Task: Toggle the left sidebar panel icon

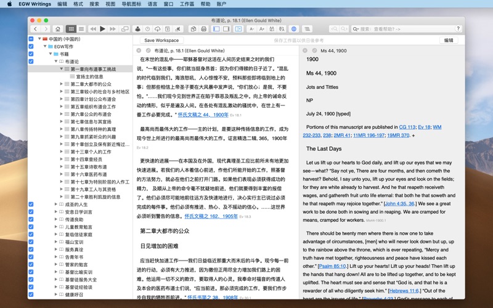Action: tap(216, 29)
